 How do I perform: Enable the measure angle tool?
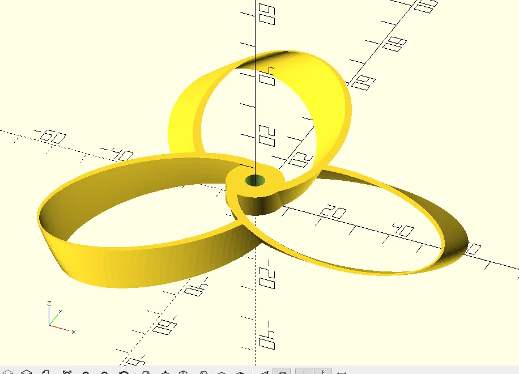[x=342, y=371]
